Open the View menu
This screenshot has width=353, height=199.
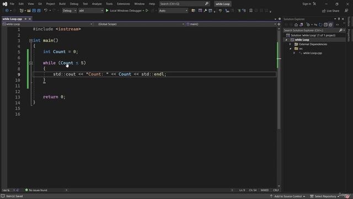pos(31,4)
